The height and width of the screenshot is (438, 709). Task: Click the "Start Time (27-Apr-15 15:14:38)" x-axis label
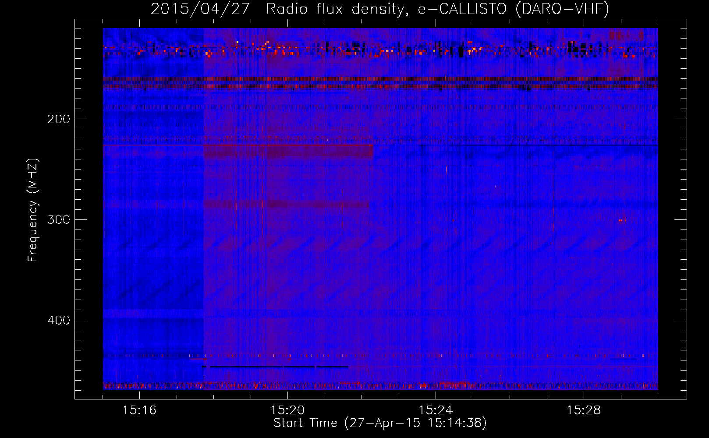pos(380,423)
